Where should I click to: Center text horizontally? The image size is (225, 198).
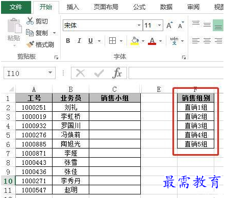pyautogui.click(x=207, y=41)
